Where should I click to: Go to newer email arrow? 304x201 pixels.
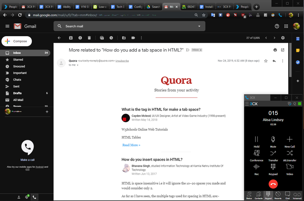point(266,38)
